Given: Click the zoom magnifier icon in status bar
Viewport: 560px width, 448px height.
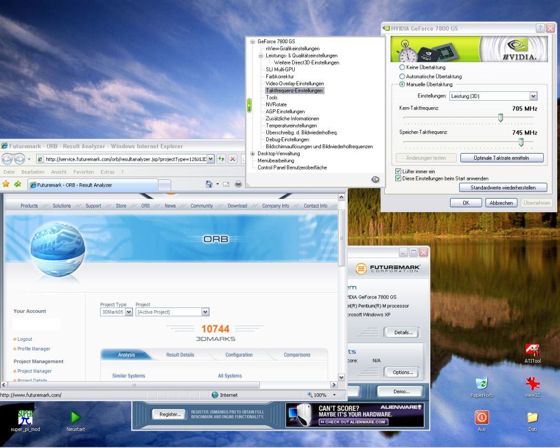Looking at the screenshot, I should point(310,395).
